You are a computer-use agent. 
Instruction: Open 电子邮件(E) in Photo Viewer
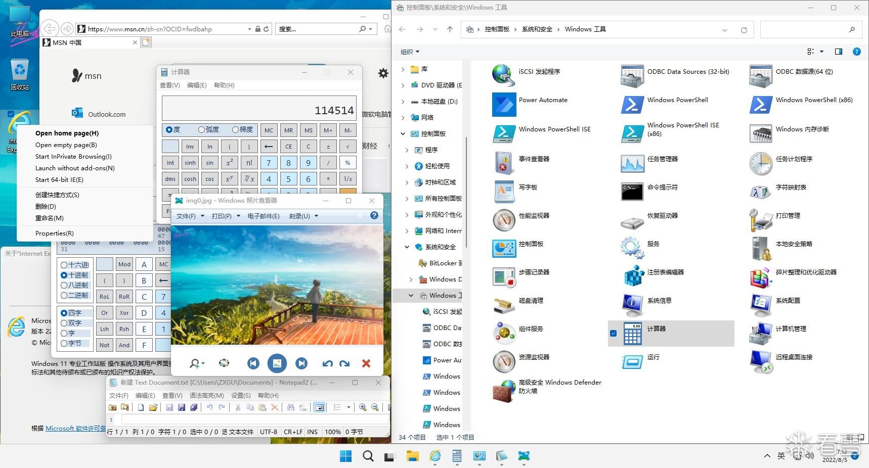[264, 216]
